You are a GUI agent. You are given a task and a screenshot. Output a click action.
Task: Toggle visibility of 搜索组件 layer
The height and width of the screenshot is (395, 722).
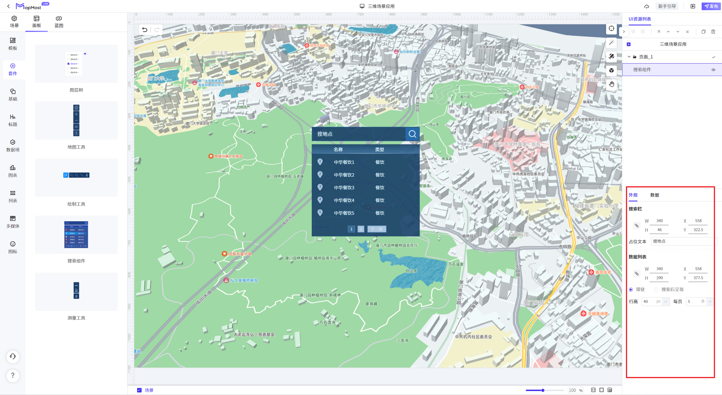pos(714,70)
